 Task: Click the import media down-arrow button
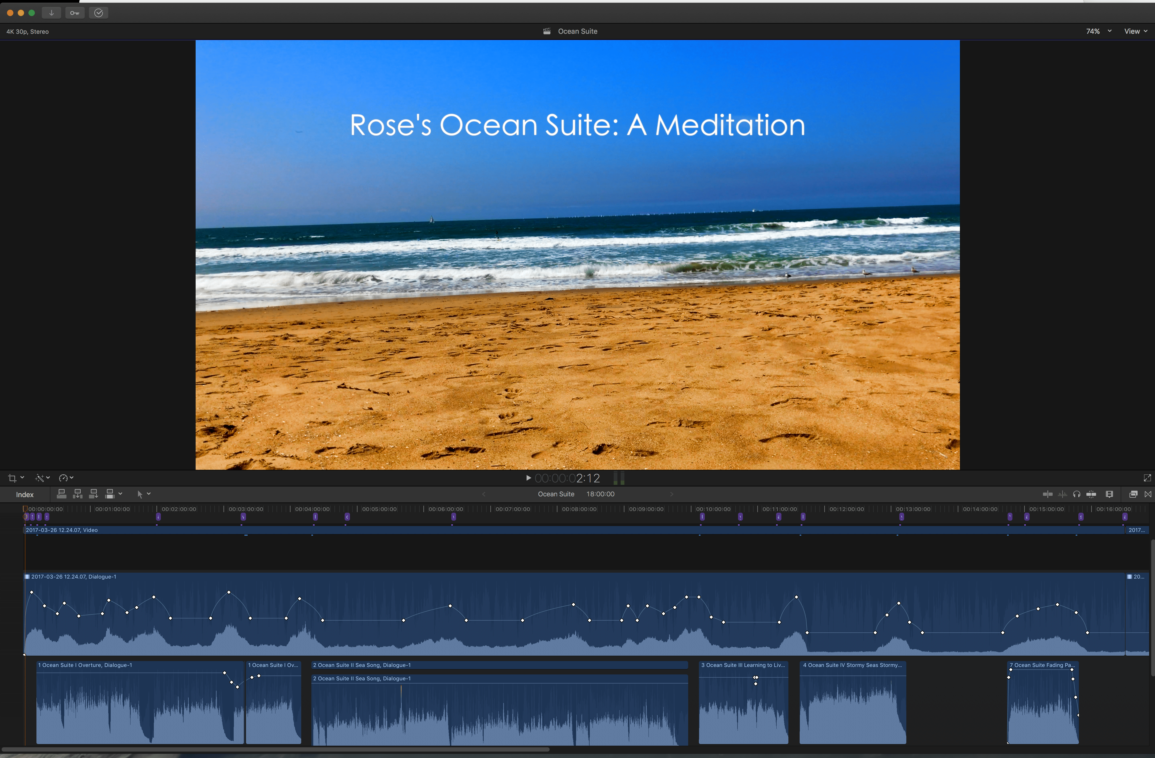click(x=51, y=13)
